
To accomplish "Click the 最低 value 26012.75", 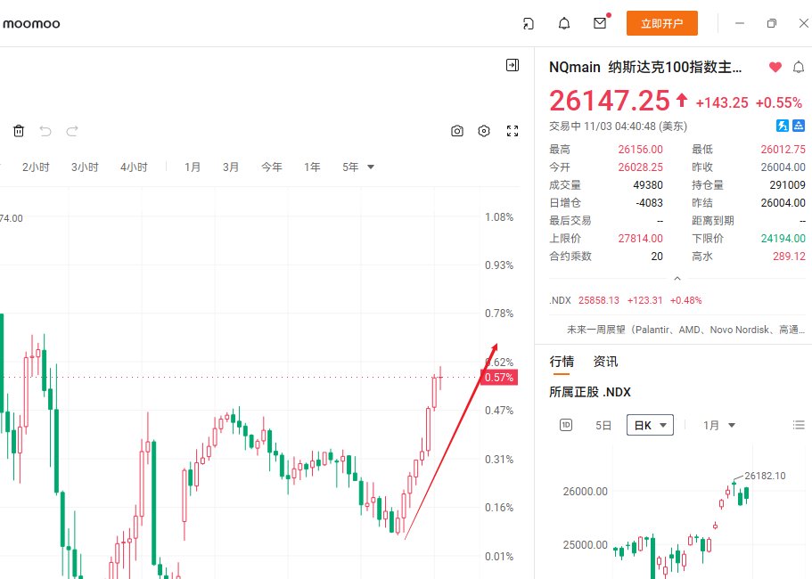I will [x=783, y=149].
